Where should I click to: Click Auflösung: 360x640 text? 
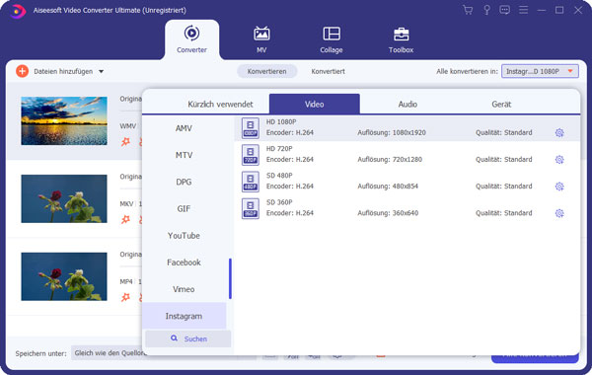[x=388, y=213]
